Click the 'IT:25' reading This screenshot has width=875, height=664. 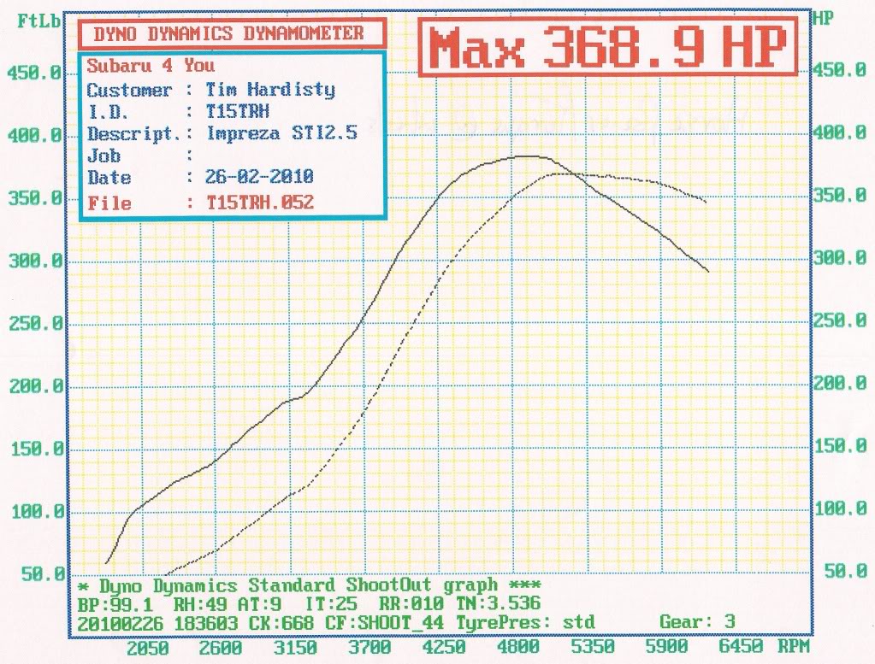(331, 604)
